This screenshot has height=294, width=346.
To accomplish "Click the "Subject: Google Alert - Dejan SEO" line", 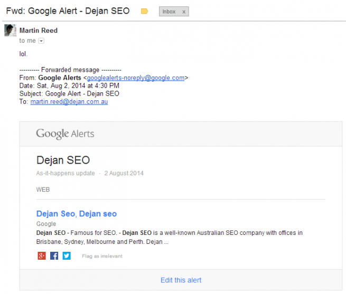I will point(69,93).
